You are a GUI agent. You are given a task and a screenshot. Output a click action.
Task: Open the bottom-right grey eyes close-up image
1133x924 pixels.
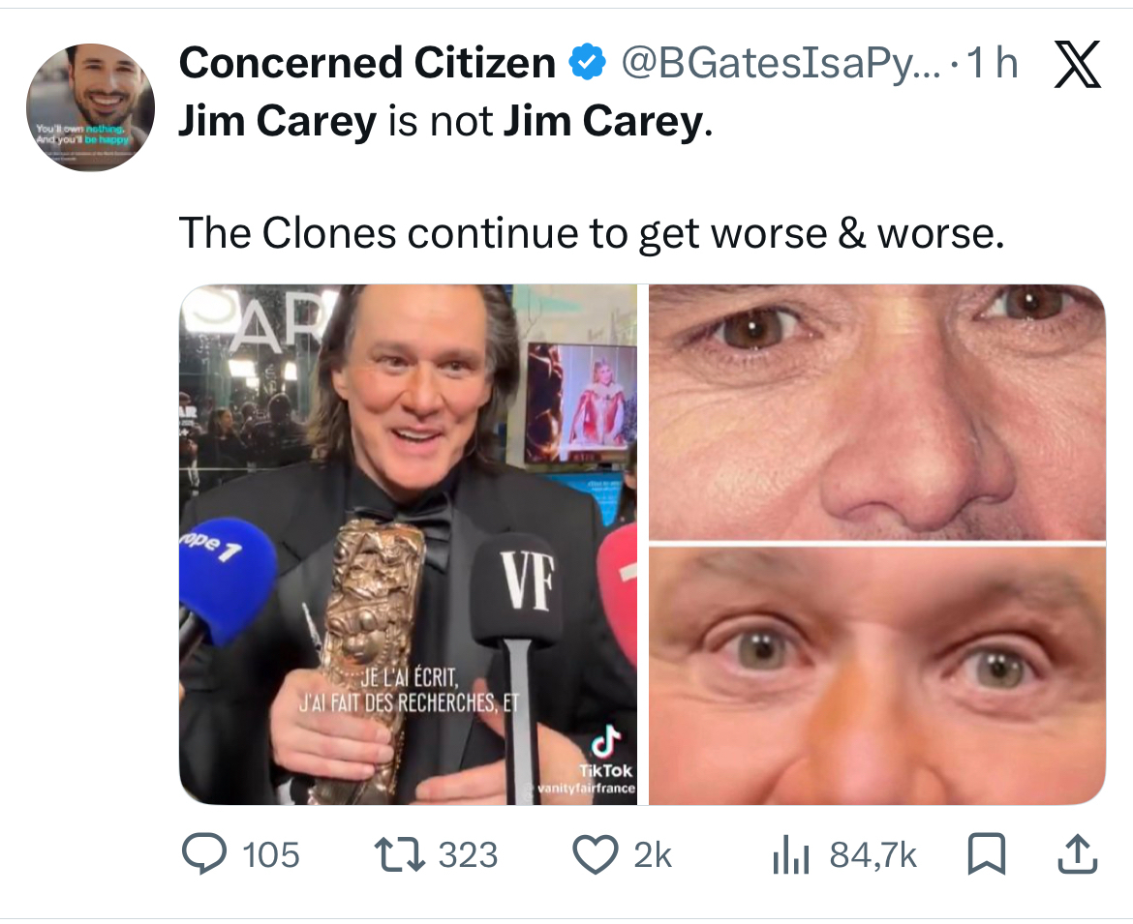click(x=876, y=676)
